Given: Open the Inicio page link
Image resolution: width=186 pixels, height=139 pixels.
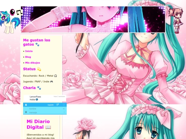Looking at the screenshot, I should [29, 51].
